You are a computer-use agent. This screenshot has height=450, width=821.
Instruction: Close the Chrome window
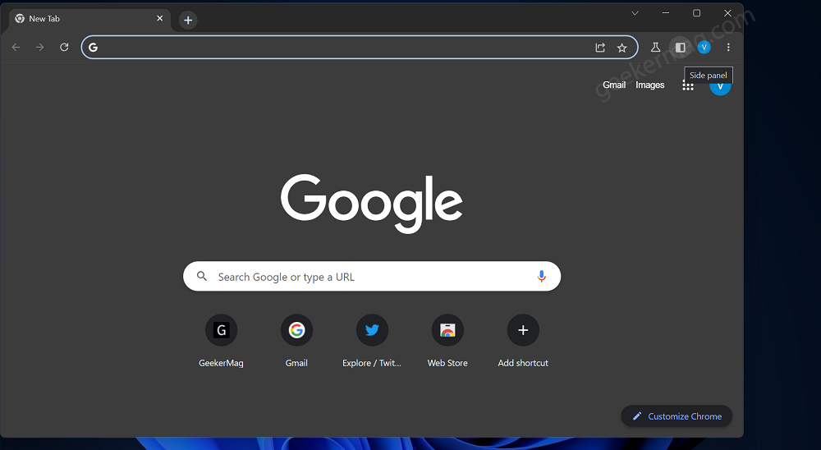click(x=727, y=13)
